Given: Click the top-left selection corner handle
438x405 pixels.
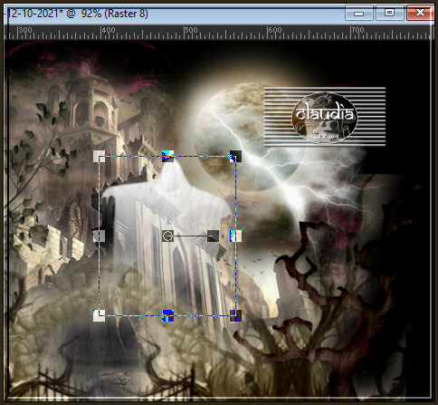Looking at the screenshot, I should coord(99,156).
